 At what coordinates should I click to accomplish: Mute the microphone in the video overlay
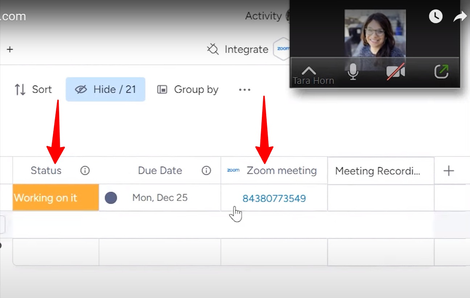(353, 72)
